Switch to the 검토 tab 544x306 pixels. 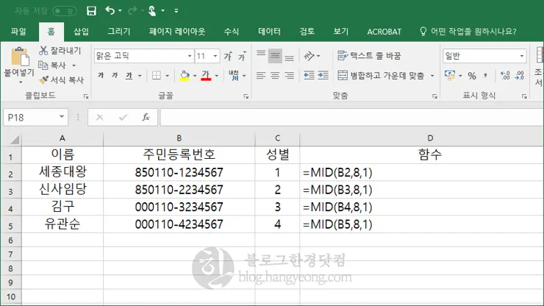coord(307,32)
